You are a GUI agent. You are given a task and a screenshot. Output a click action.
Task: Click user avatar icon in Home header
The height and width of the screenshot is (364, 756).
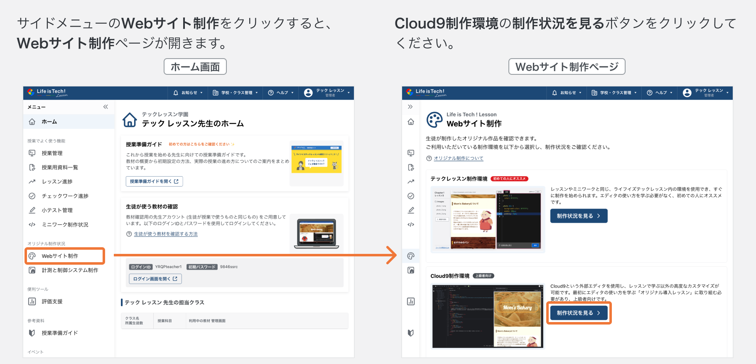coord(308,93)
